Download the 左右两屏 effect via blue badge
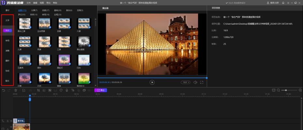303x130 pixels. click(50, 28)
